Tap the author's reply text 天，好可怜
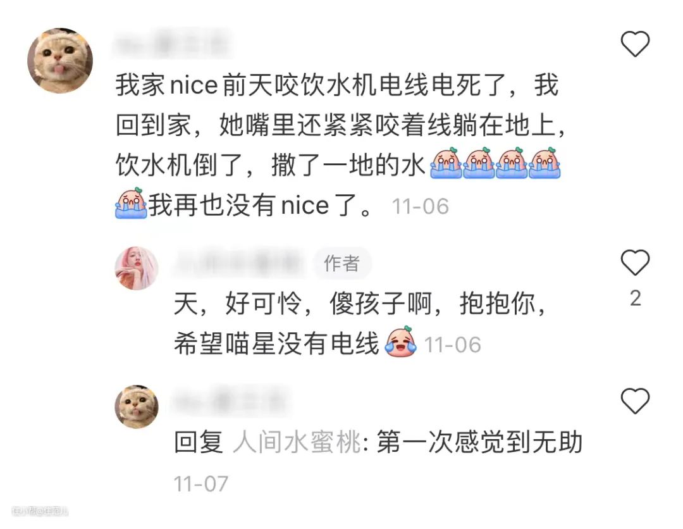The image size is (683, 529). pos(360,324)
